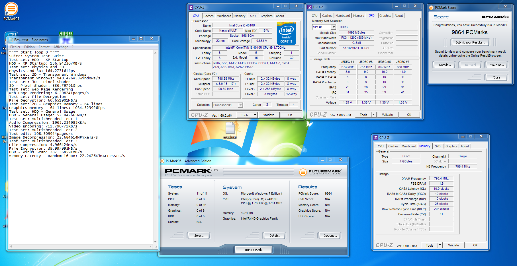Click the DRAM Frequency value 798.4 MHz
This screenshot has width=517, height=266.
coord(441,178)
